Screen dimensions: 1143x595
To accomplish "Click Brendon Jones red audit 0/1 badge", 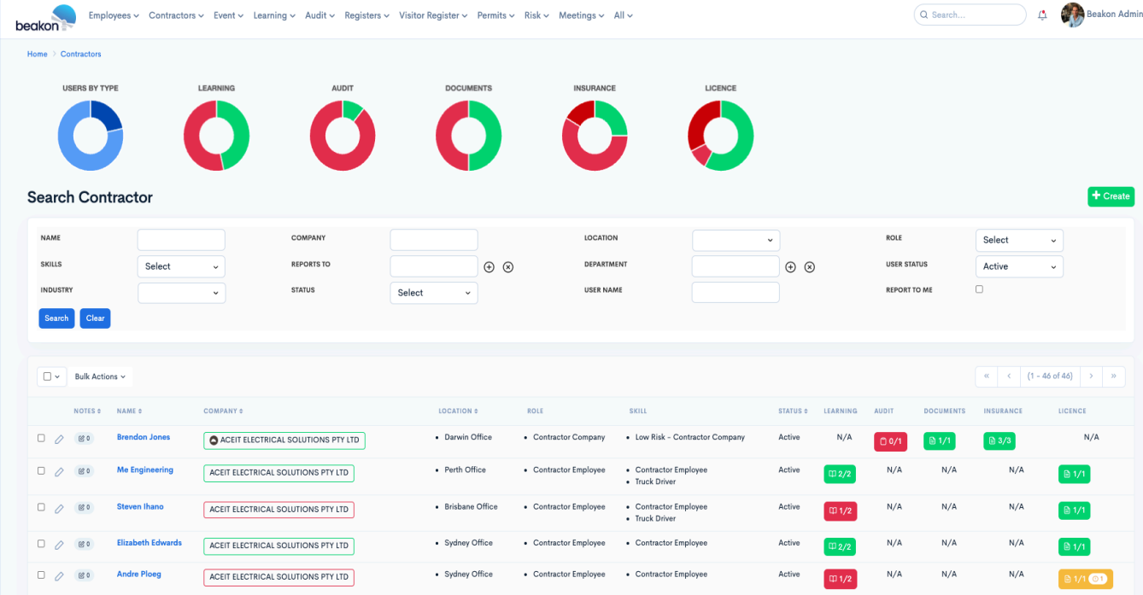I will [890, 441].
